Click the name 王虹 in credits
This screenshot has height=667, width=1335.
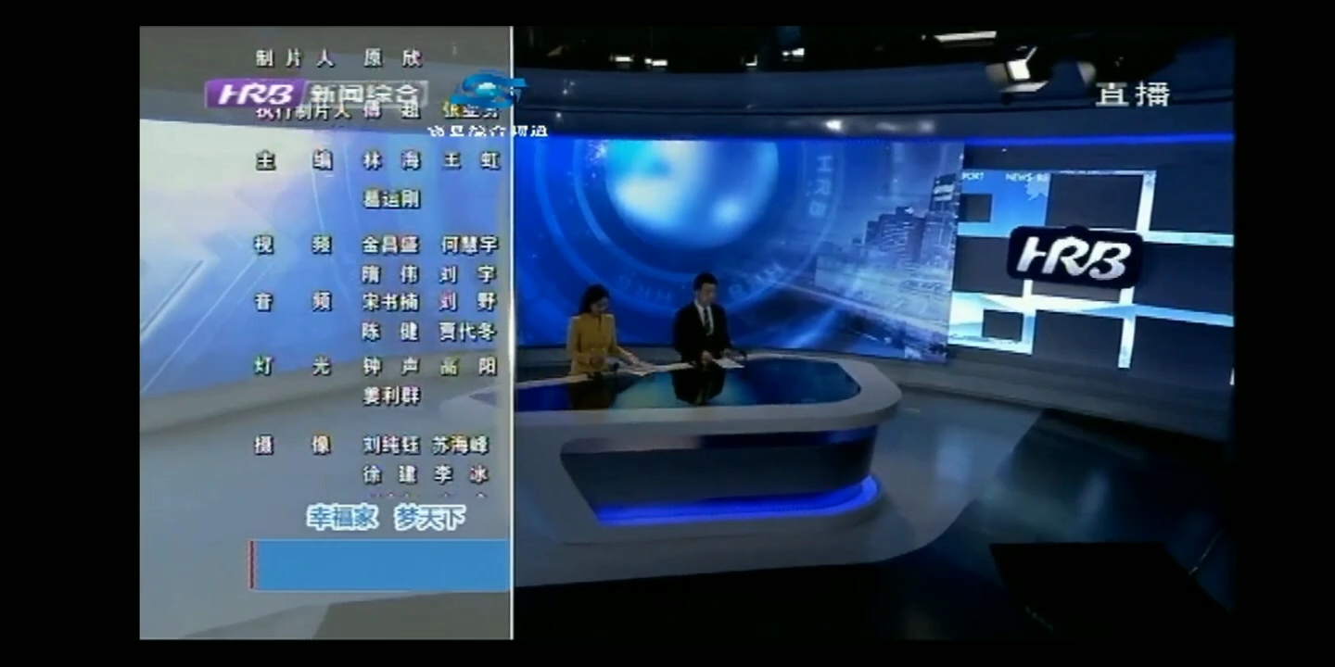(x=470, y=161)
